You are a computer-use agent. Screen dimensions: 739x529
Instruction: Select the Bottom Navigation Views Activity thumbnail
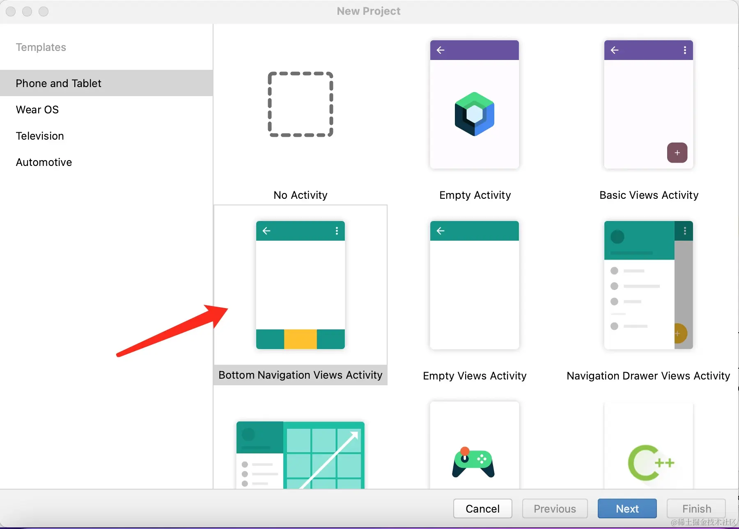click(x=301, y=285)
